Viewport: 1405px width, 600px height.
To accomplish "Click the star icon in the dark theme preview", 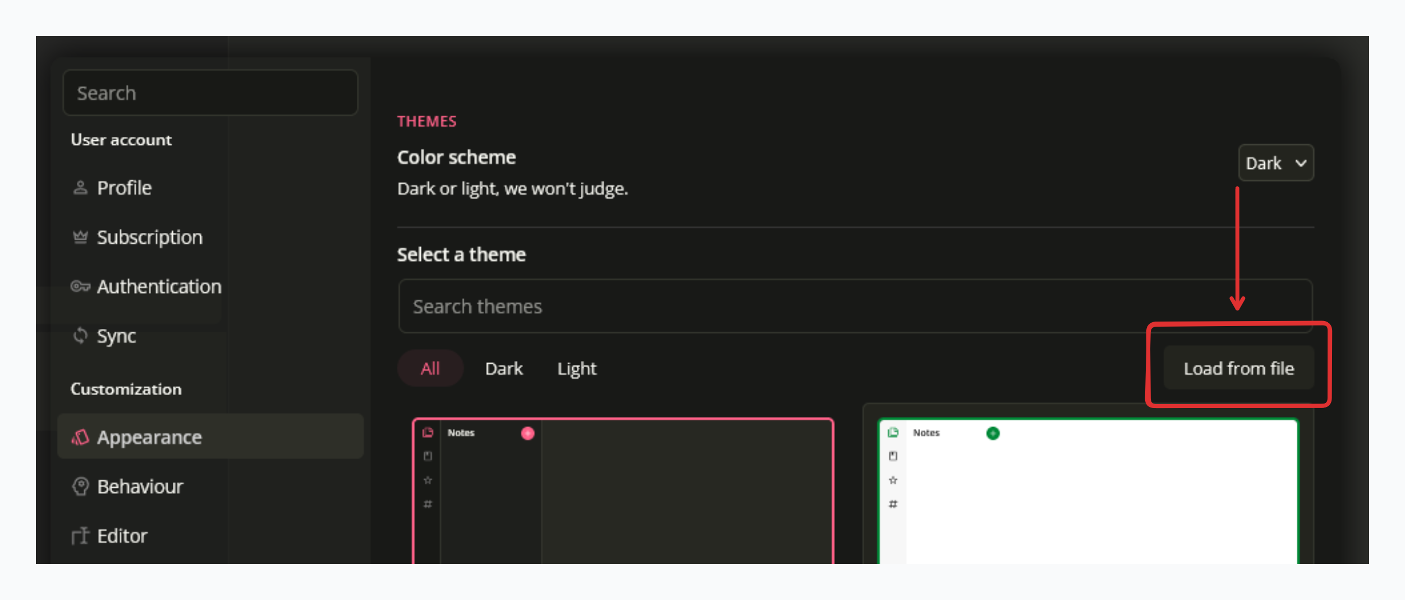I will point(428,480).
